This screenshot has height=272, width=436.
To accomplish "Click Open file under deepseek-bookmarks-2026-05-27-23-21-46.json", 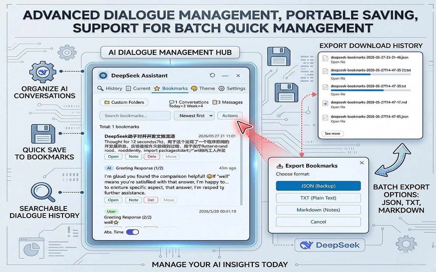I will coord(338,62).
